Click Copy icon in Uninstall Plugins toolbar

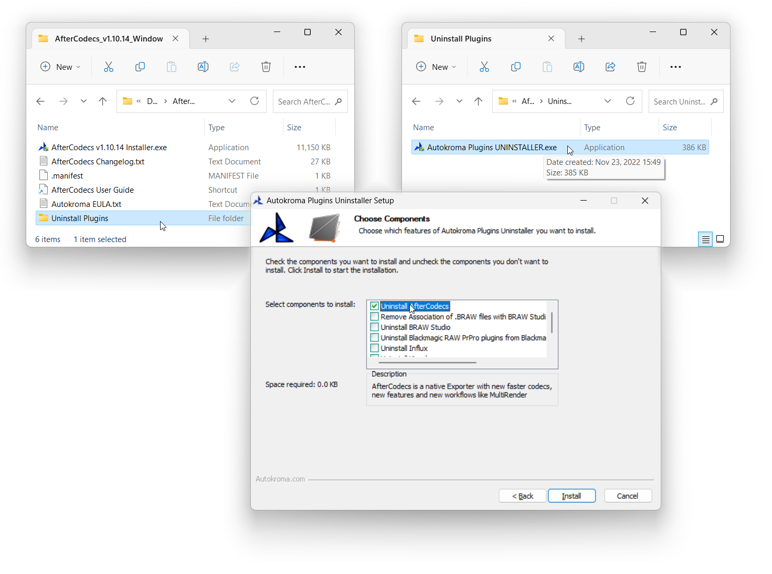coord(515,67)
